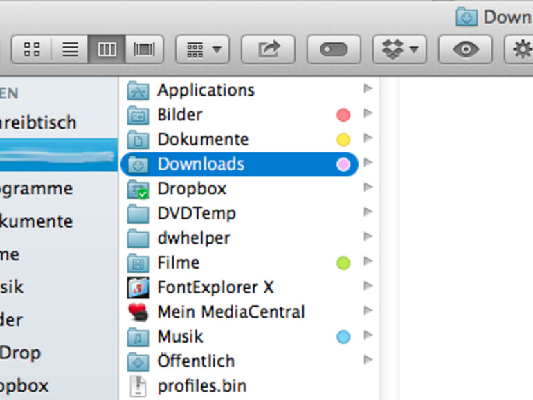Click the Mein MediaCentral heart icon

pos(138,312)
